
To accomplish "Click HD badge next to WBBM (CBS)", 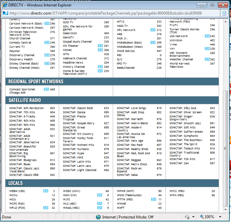I will coord(46,191).
